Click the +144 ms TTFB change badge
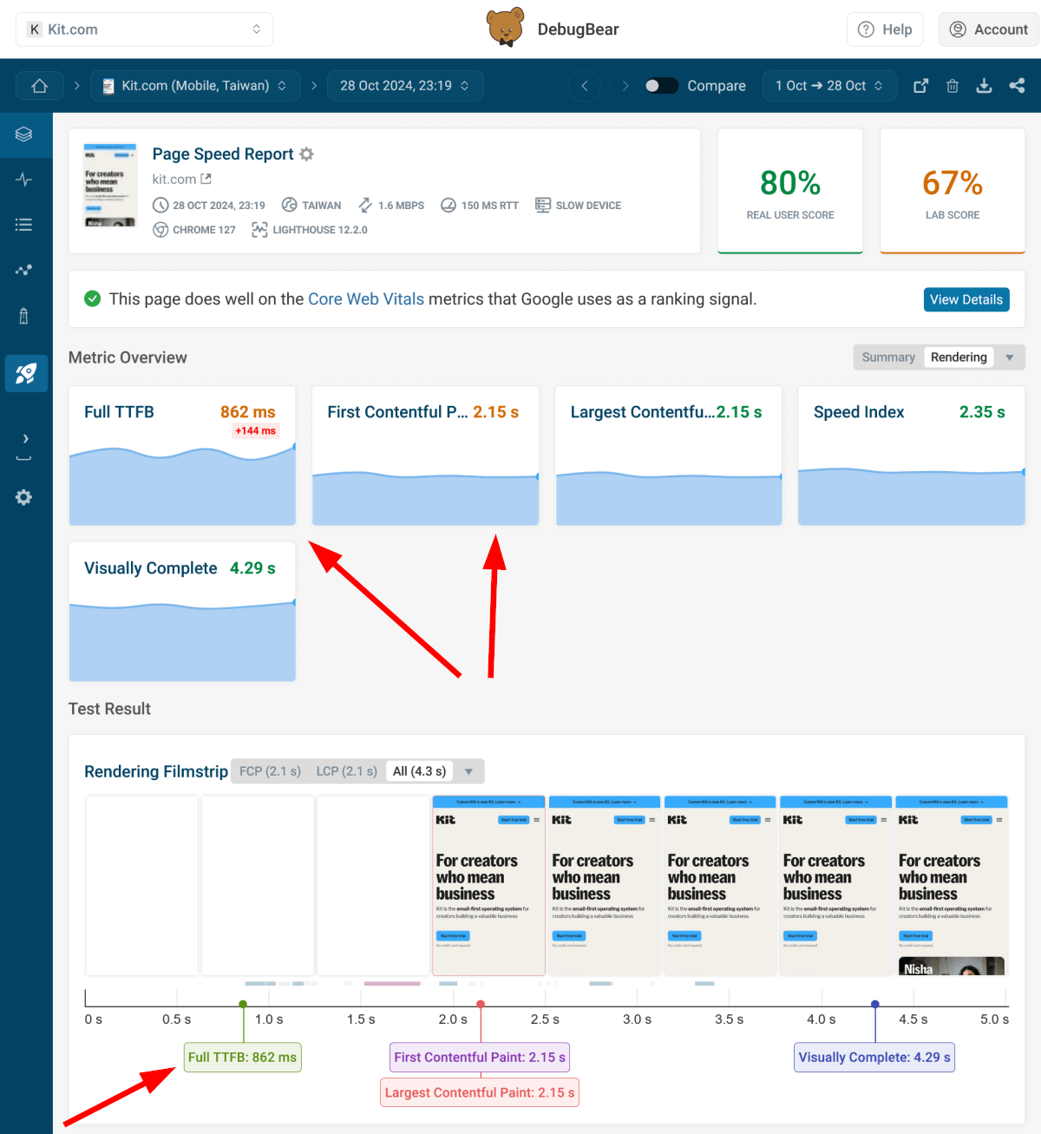This screenshot has width=1041, height=1134. 255,431
